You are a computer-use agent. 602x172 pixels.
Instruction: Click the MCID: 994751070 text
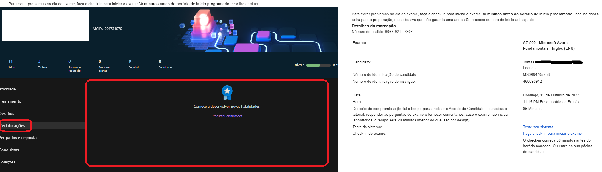[x=107, y=28]
